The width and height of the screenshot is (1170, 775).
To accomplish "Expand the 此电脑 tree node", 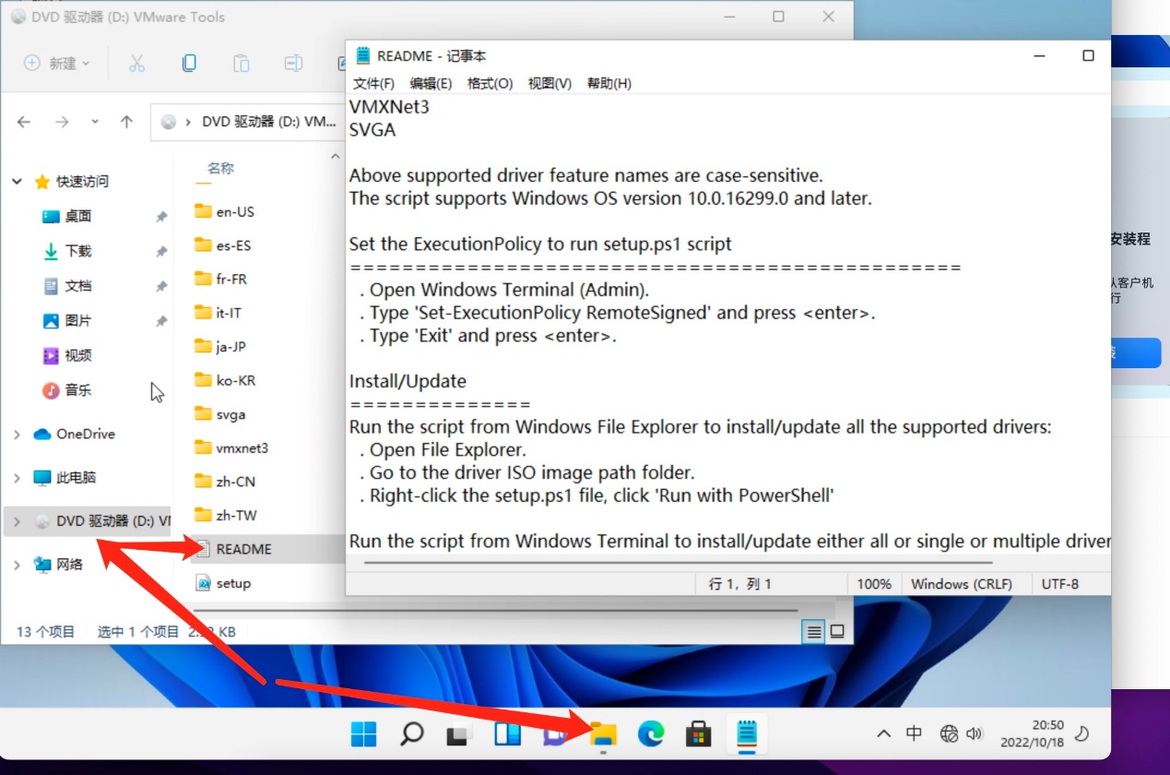I will 18,478.
